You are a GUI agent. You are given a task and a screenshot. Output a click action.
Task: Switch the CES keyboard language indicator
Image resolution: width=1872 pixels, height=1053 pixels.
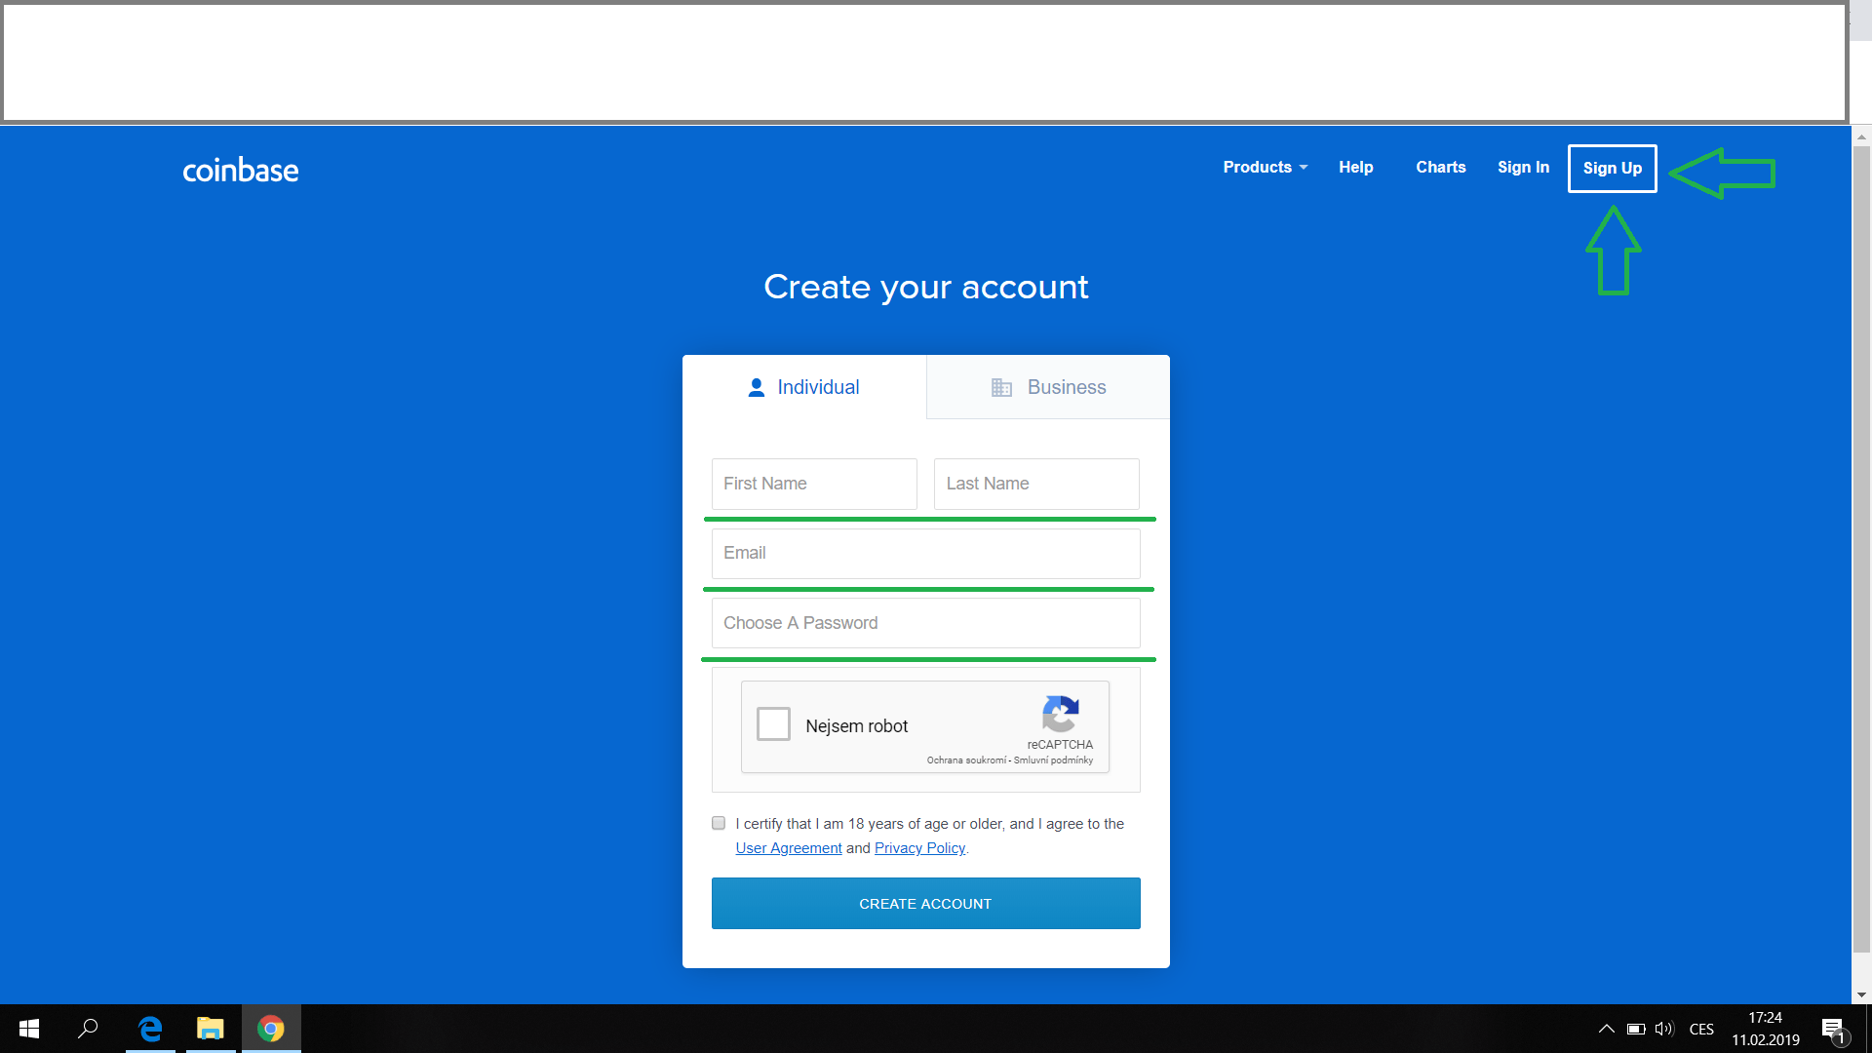pyautogui.click(x=1701, y=1029)
